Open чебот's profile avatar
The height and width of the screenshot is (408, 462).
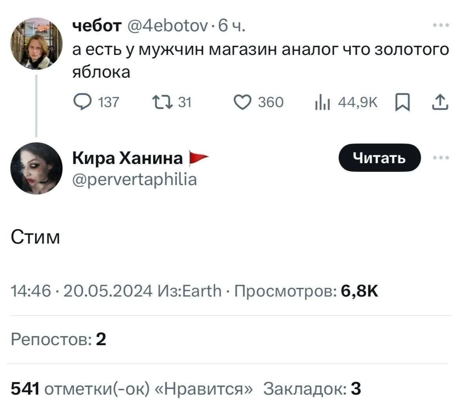[36, 44]
